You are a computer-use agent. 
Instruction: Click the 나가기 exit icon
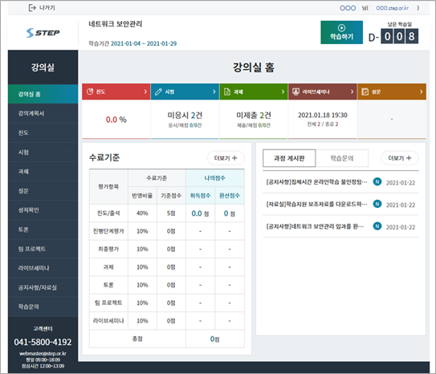(32, 8)
